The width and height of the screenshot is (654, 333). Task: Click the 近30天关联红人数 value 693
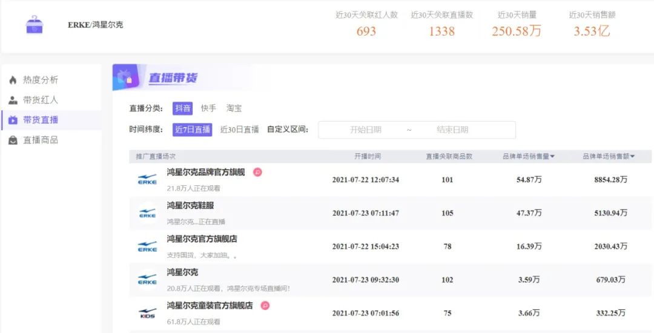[366, 31]
